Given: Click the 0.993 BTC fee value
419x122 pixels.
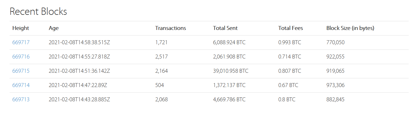Looking at the screenshot, I should tap(290, 43).
